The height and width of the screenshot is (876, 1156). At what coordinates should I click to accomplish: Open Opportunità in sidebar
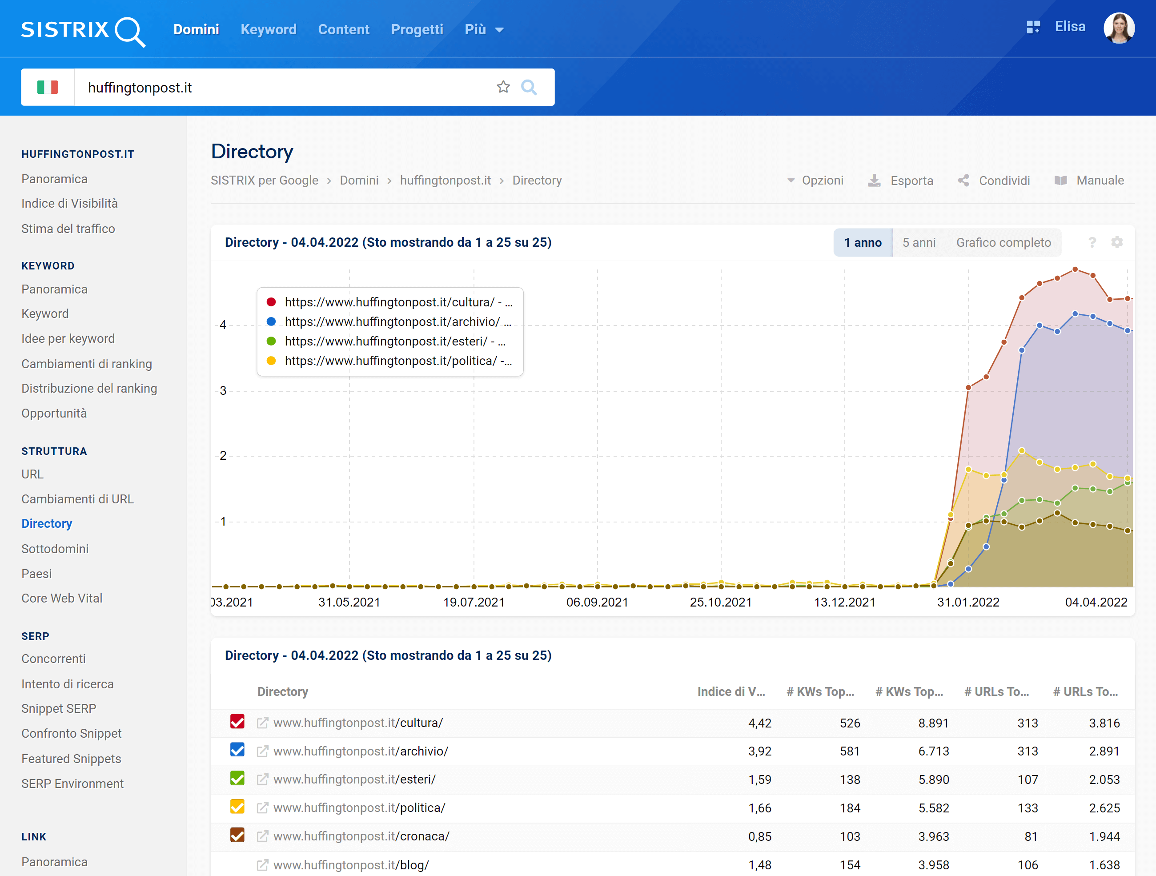tap(54, 414)
